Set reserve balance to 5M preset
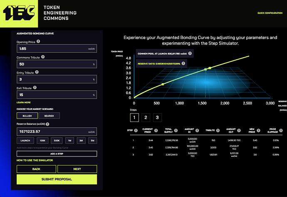The height and width of the screenshot is (197, 287). click(92, 141)
